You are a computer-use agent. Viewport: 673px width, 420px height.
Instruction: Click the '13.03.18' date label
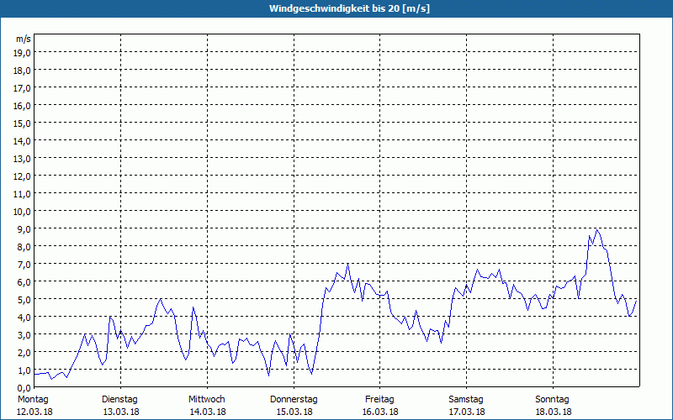(121, 412)
